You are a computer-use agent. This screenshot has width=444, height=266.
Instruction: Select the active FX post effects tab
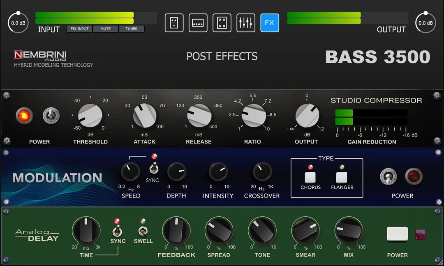pos(270,23)
